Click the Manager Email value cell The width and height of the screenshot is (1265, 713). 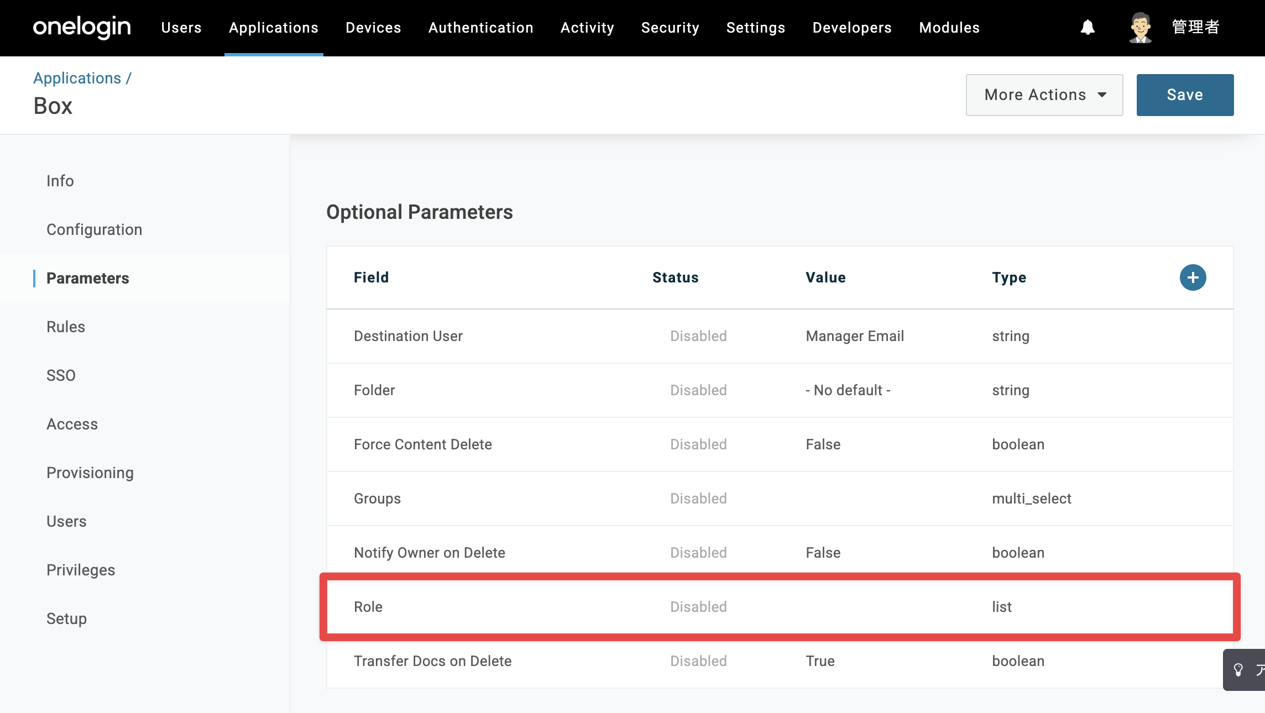point(855,336)
